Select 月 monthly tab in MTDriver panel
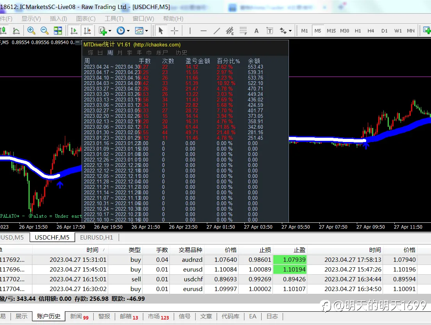The width and height of the screenshot is (431, 325). point(120,52)
